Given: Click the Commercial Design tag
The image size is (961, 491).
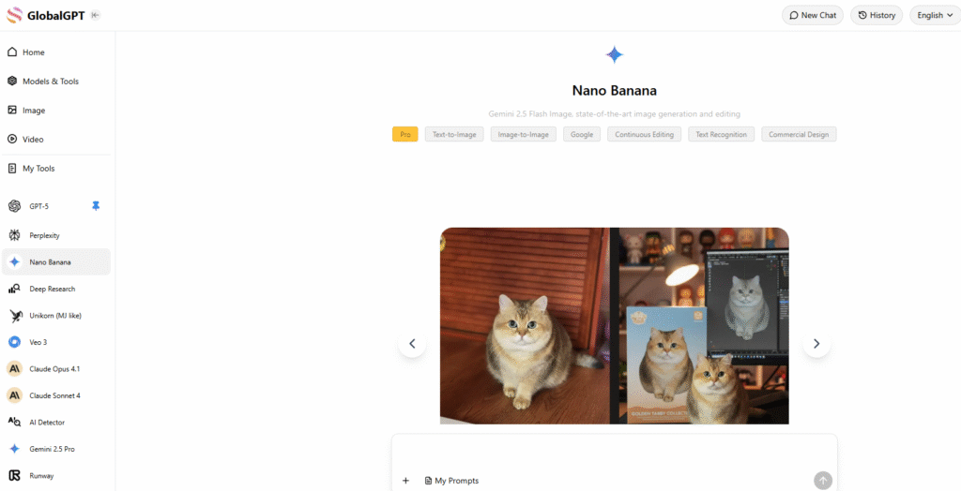Looking at the screenshot, I should point(799,134).
